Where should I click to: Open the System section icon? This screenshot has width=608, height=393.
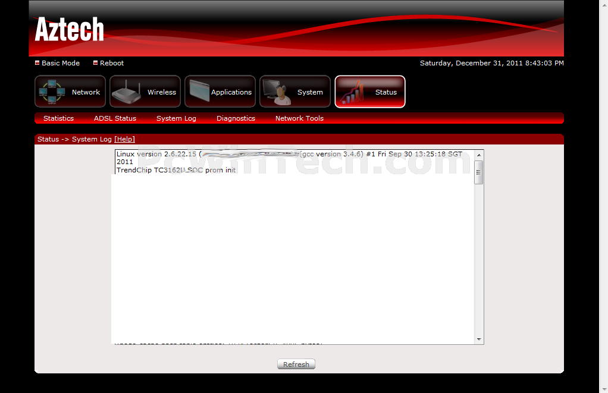(x=295, y=92)
